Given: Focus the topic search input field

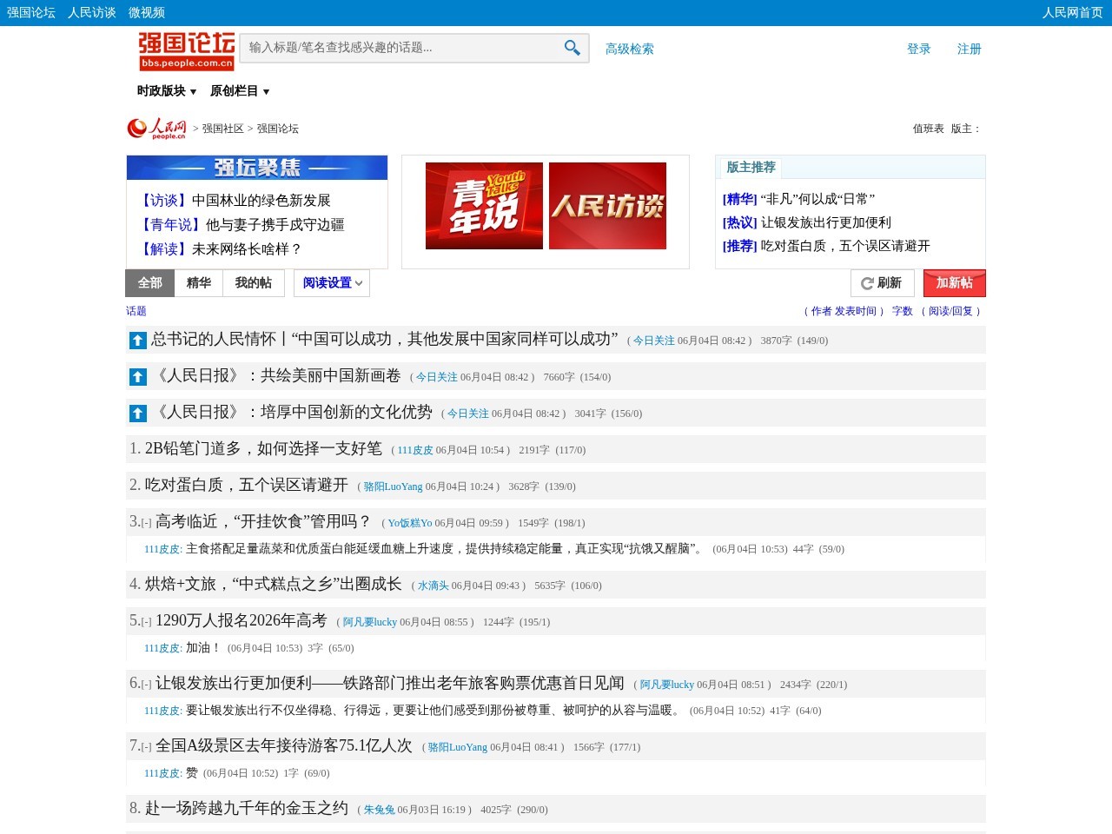Looking at the screenshot, I should (400, 48).
